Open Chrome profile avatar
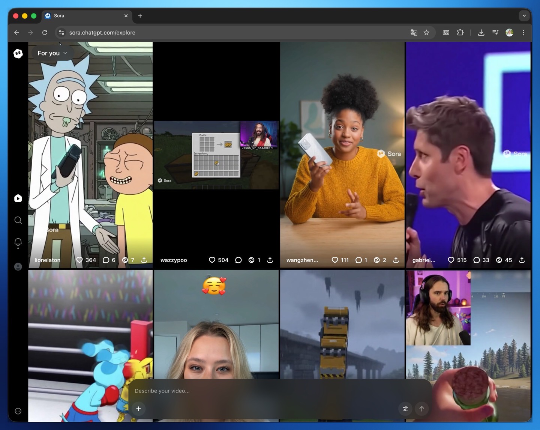 click(x=509, y=33)
